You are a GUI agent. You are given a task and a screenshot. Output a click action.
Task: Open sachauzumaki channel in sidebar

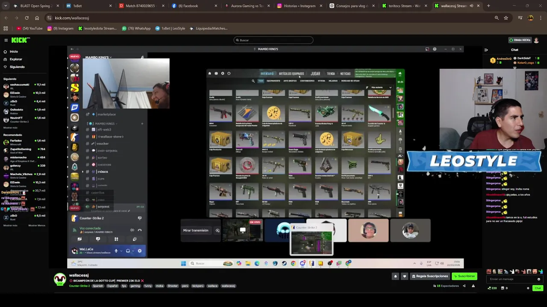coord(24,86)
